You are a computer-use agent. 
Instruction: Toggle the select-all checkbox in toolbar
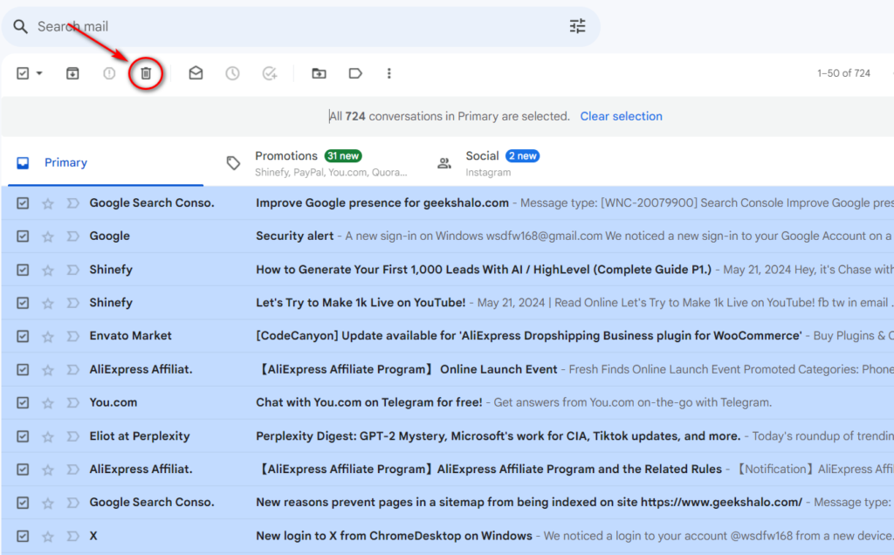pyautogui.click(x=23, y=73)
